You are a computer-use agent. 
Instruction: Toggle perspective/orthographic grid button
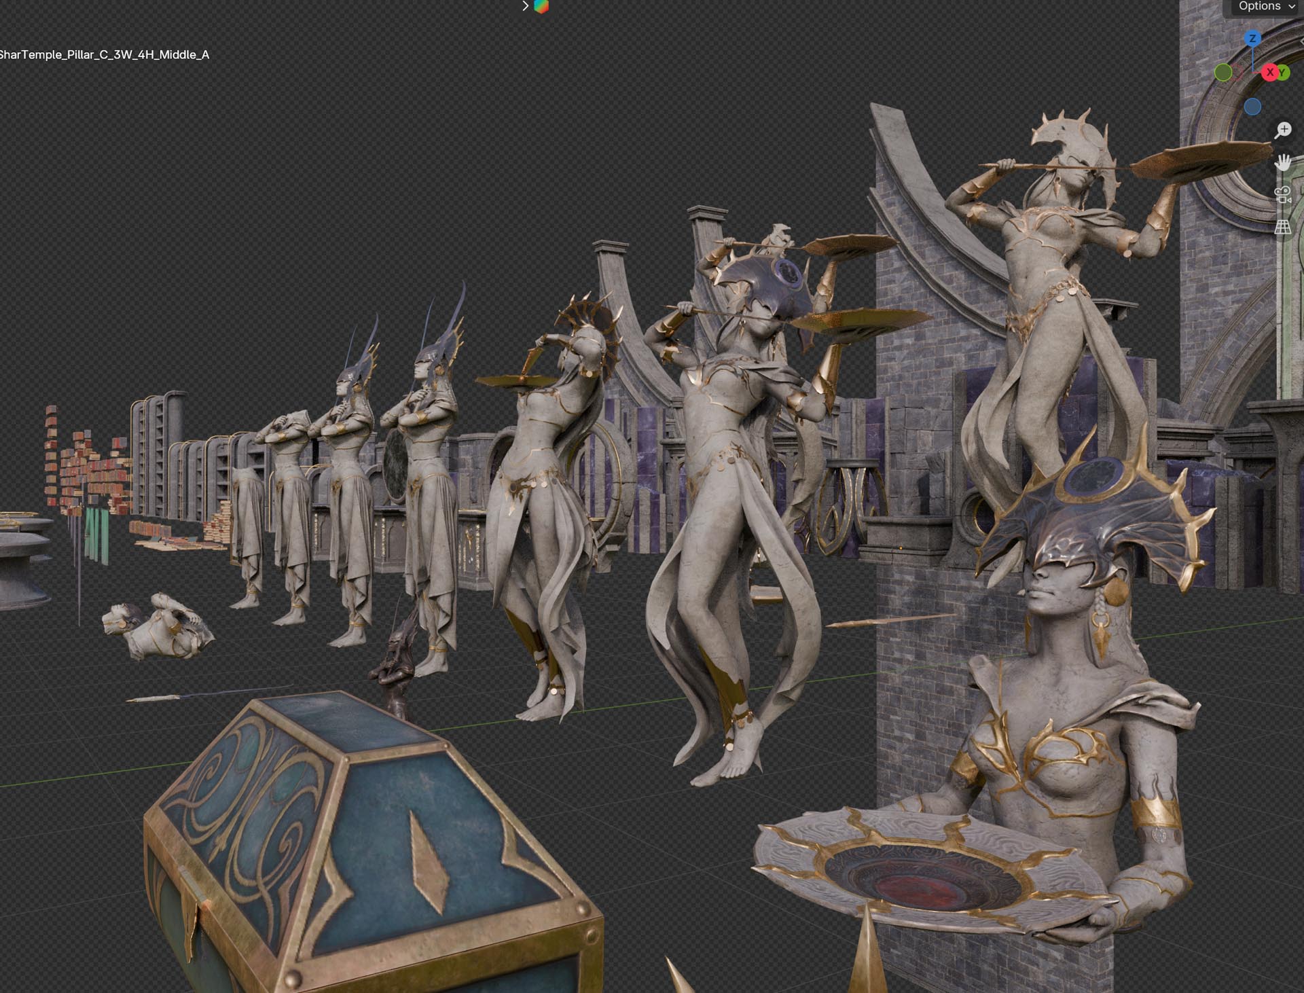[1283, 227]
